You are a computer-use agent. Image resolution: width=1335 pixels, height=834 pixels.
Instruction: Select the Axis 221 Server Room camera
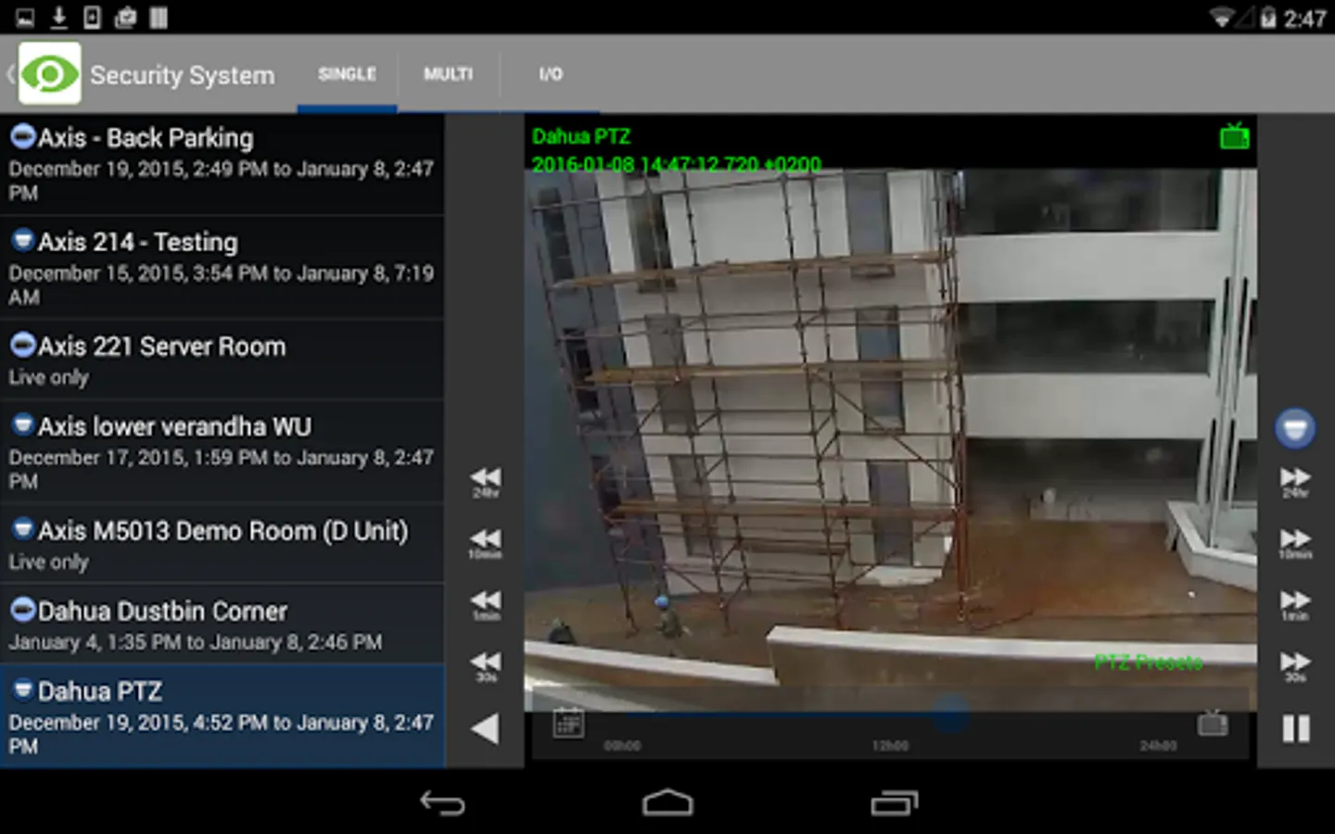222,360
